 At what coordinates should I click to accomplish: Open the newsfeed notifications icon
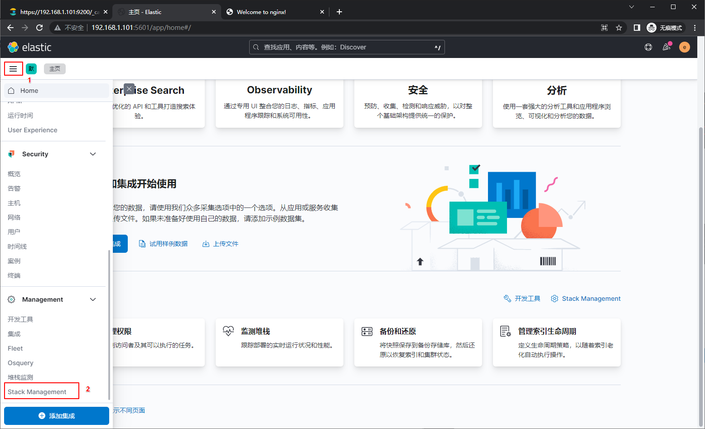[666, 47]
